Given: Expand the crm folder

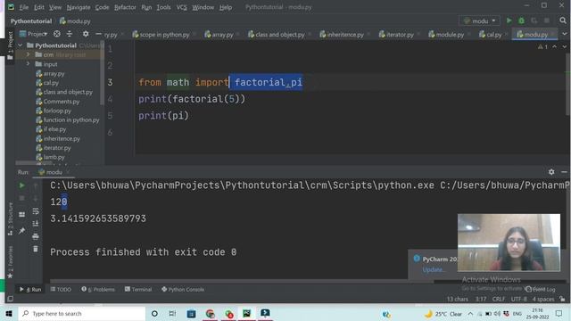Looking at the screenshot, I should point(28,54).
